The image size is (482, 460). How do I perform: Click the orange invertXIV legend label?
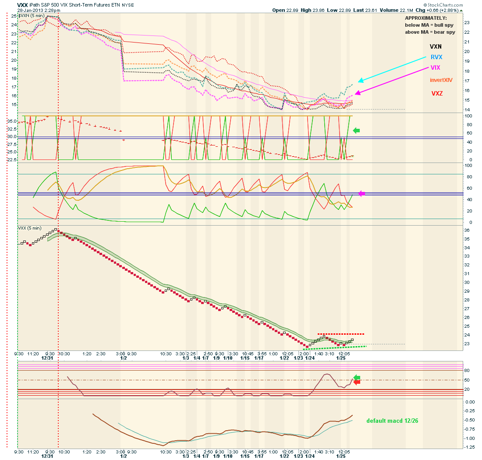[x=441, y=80]
